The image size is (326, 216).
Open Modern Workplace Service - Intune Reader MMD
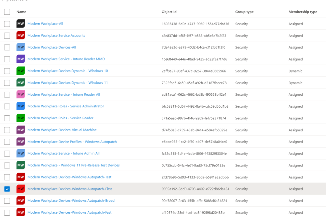click(66, 59)
